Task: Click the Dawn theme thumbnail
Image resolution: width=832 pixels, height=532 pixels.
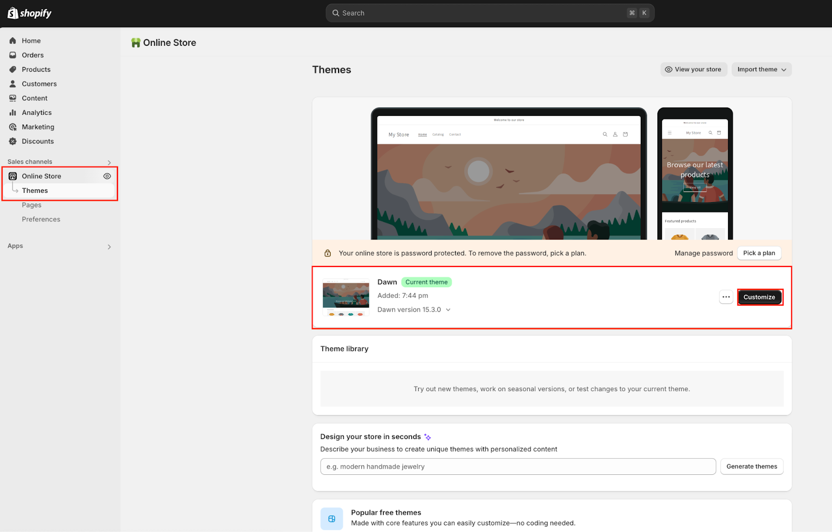Action: (346, 297)
